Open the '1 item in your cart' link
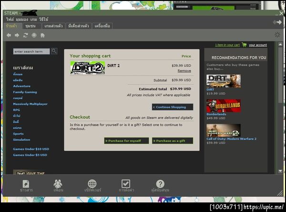This screenshot has width=286, height=212. (227, 45)
